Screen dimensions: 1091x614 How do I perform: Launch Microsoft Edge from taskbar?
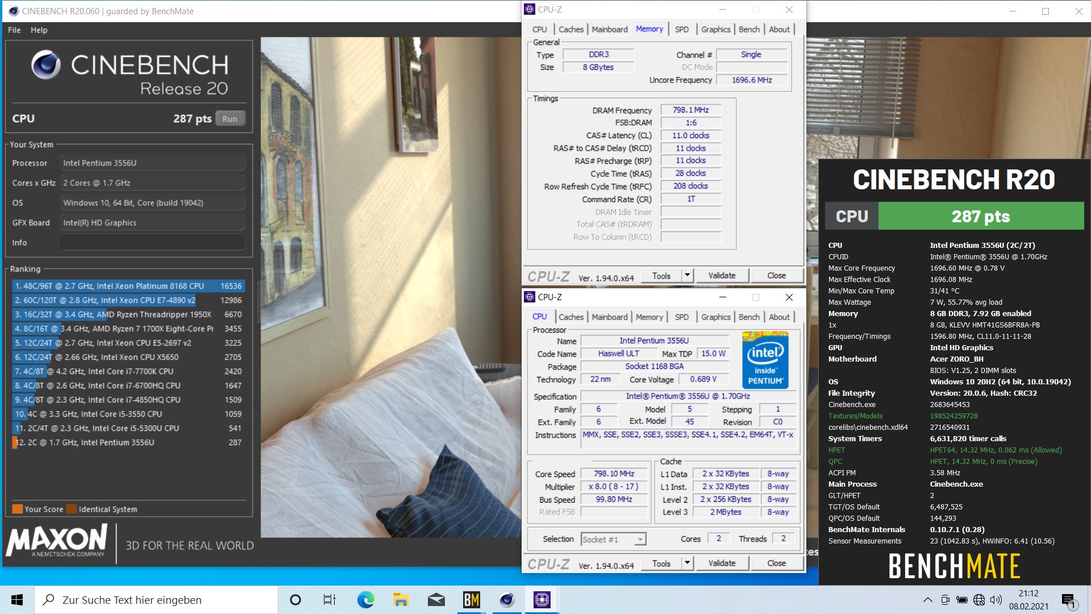click(x=365, y=600)
